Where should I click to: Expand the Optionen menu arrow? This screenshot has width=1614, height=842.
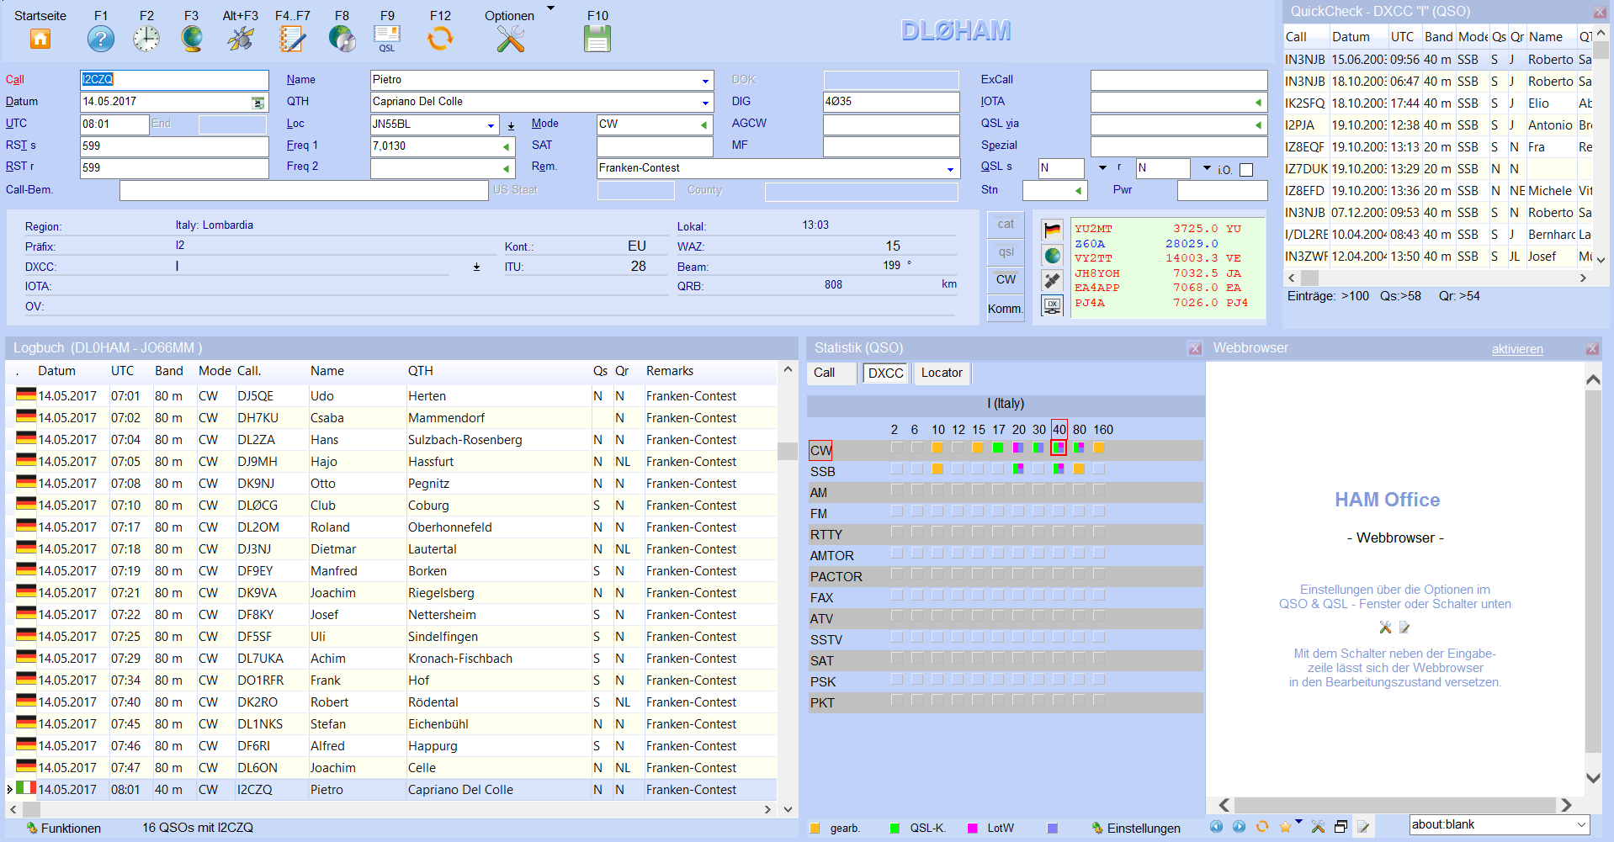tap(550, 8)
